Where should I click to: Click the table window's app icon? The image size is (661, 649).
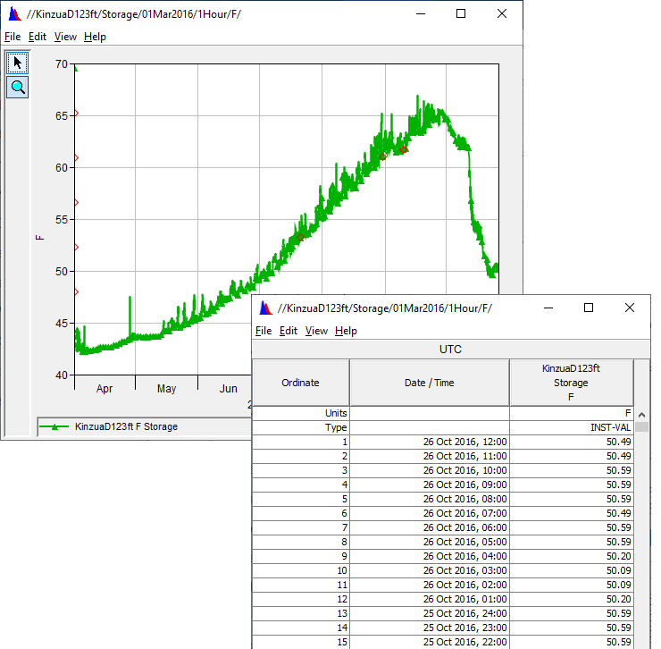(x=266, y=308)
